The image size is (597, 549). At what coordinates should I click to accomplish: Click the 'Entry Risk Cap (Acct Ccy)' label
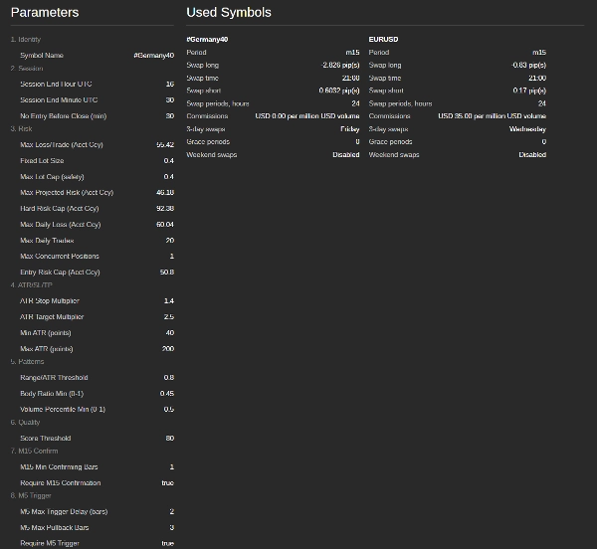tap(60, 273)
